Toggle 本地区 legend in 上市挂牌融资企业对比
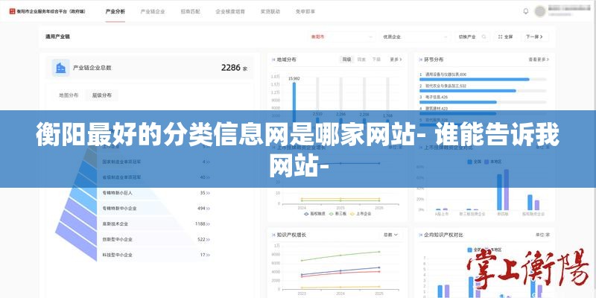 coord(492,162)
